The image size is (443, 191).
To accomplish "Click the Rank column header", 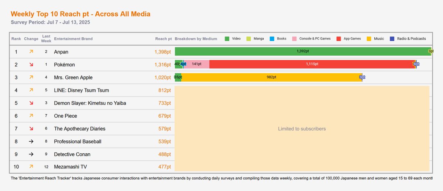I will 16,39.
